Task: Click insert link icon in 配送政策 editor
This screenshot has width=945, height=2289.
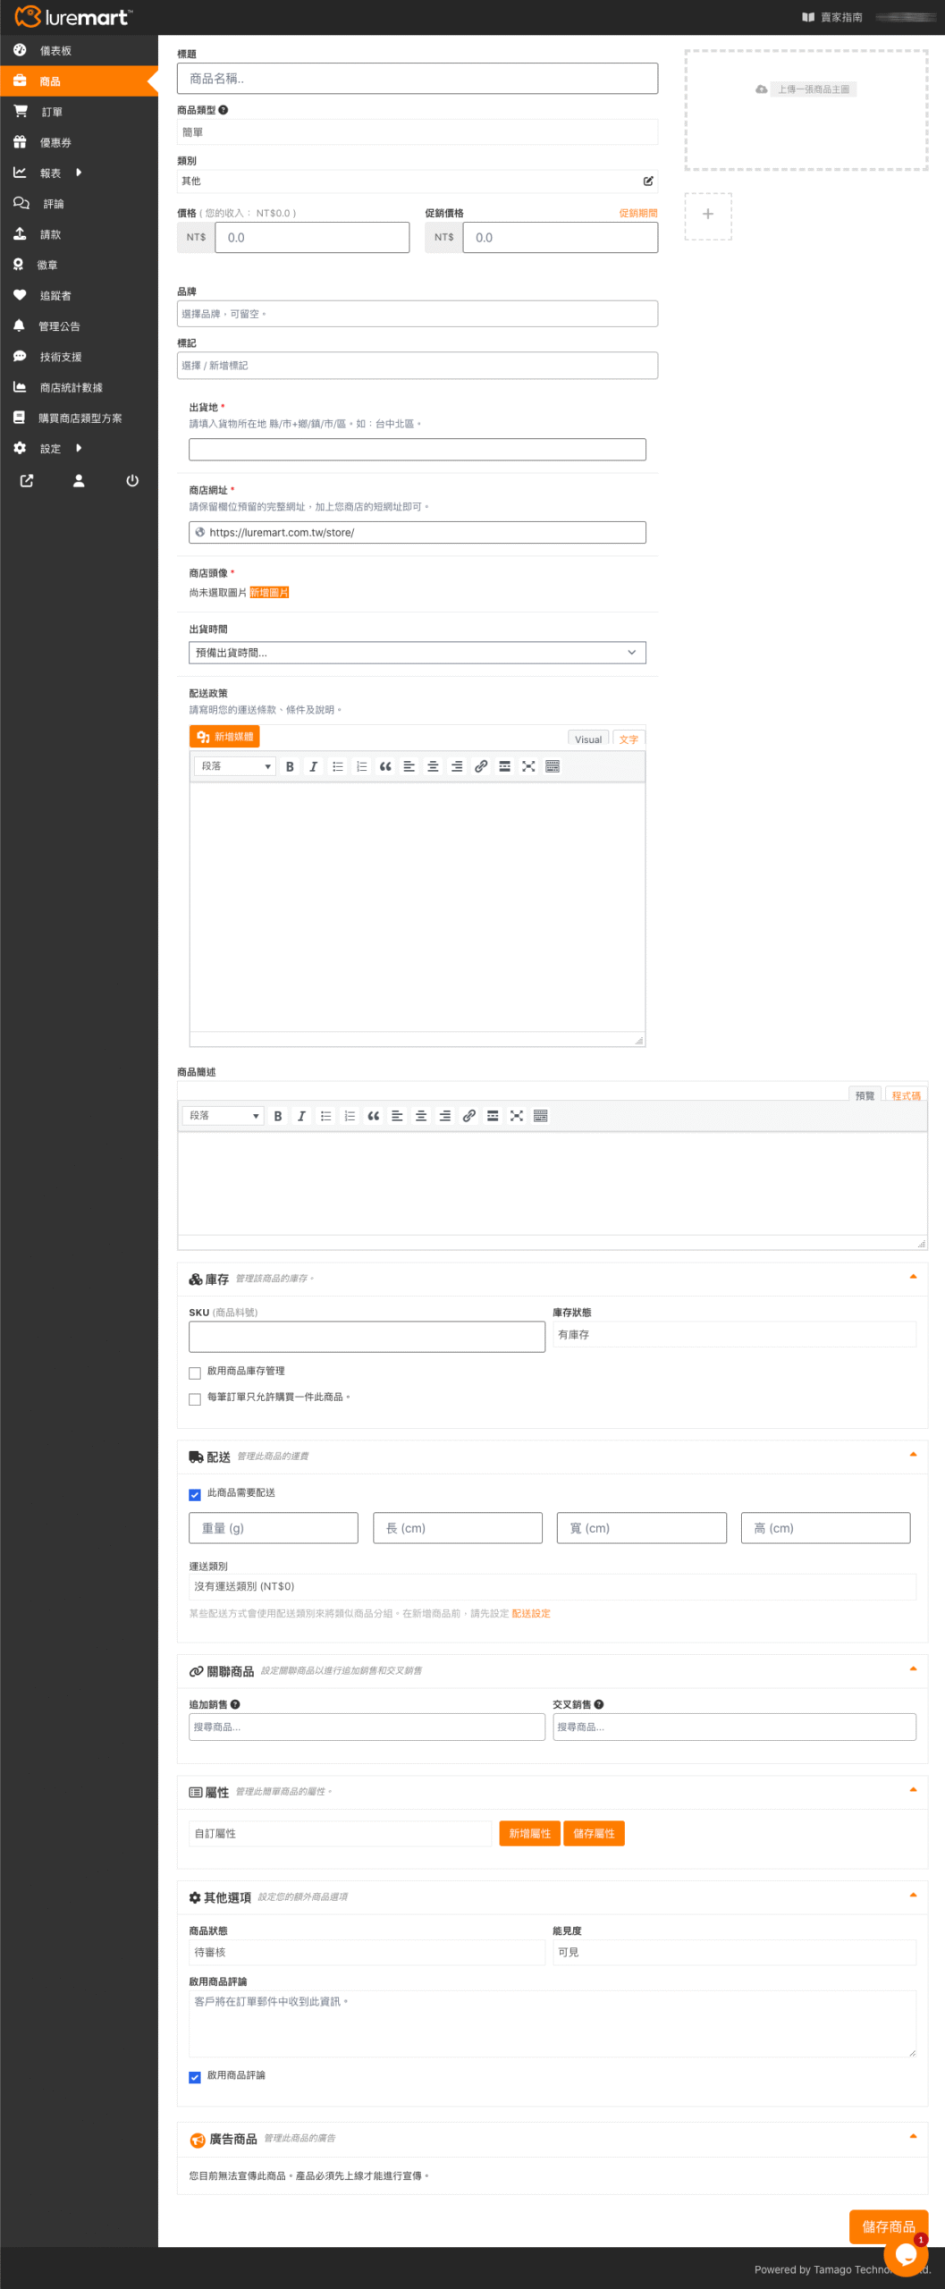Action: [481, 766]
